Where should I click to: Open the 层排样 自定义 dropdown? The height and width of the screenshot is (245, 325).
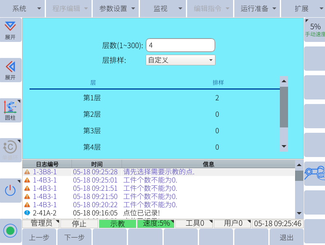point(181,60)
